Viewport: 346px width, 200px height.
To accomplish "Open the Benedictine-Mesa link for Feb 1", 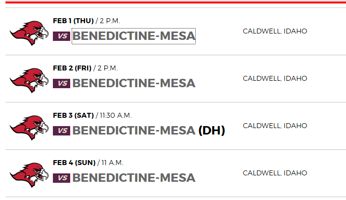I will coord(133,36).
